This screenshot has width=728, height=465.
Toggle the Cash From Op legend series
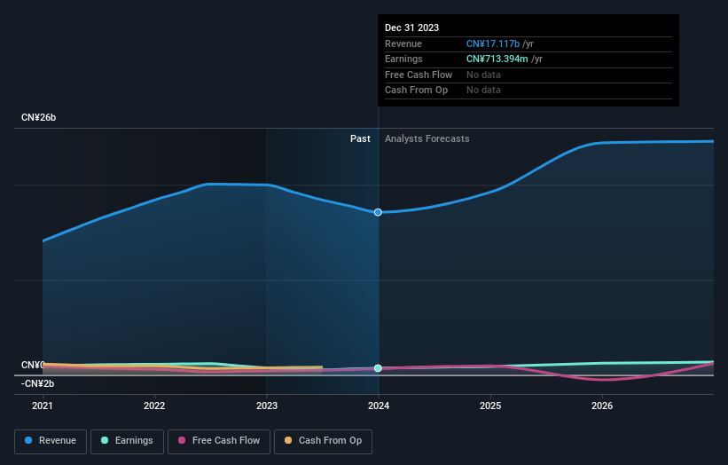(x=323, y=441)
